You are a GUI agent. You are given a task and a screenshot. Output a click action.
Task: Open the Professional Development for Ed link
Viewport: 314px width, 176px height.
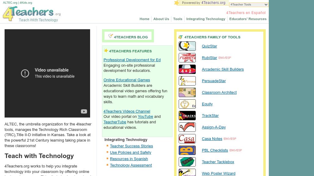tap(132, 60)
